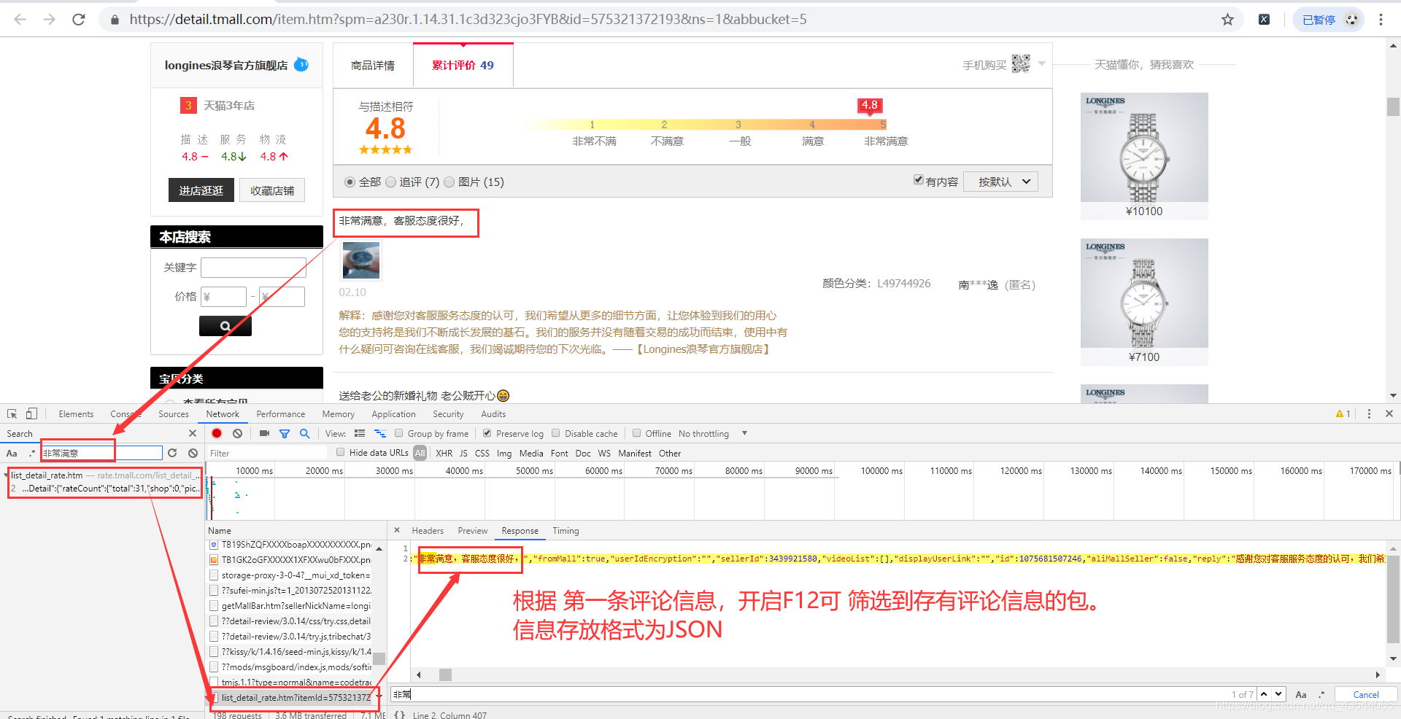Go back with the browser back arrow
Screen dimensions: 1401x719
click(x=20, y=20)
